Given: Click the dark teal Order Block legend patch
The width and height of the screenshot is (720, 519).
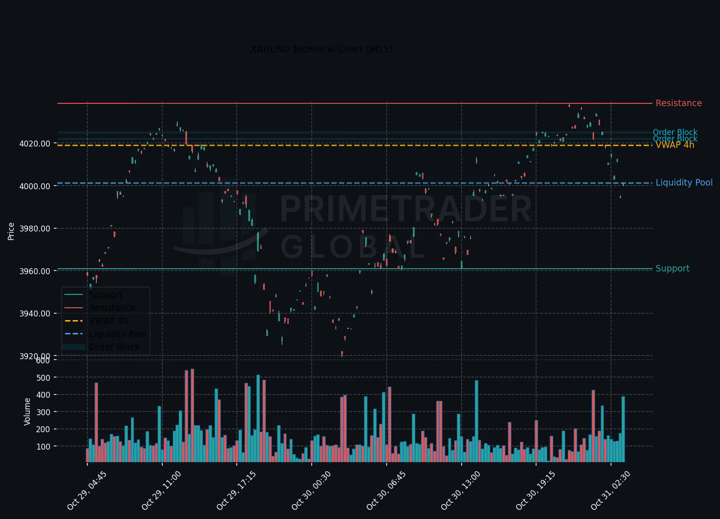Looking at the screenshot, I should click(x=74, y=347).
